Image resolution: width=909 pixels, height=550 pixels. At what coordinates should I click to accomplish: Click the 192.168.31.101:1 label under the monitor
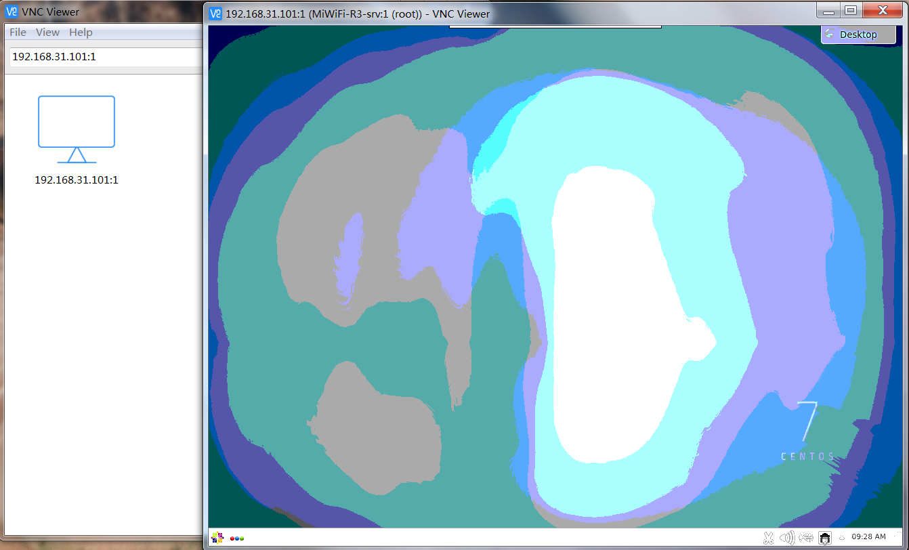(77, 180)
